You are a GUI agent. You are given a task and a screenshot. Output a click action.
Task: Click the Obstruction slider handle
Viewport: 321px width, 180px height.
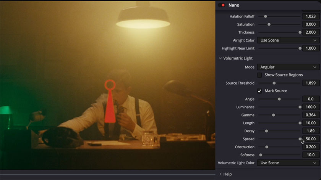pos(267,147)
